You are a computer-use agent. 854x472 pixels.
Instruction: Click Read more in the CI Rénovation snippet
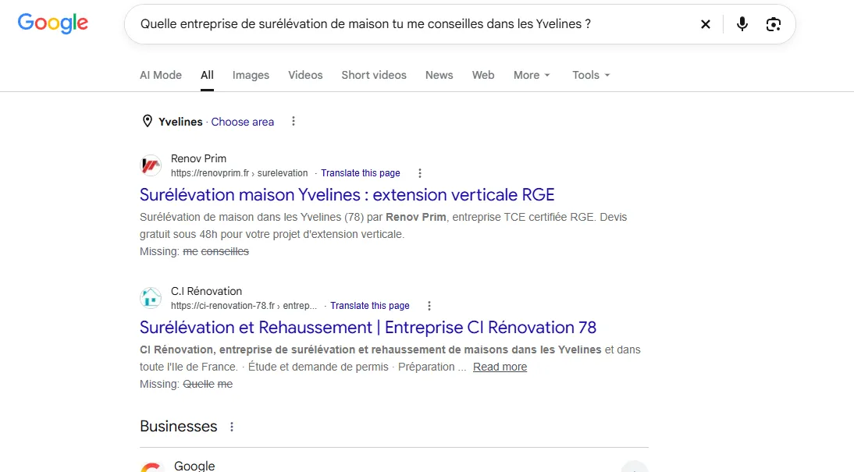(500, 367)
